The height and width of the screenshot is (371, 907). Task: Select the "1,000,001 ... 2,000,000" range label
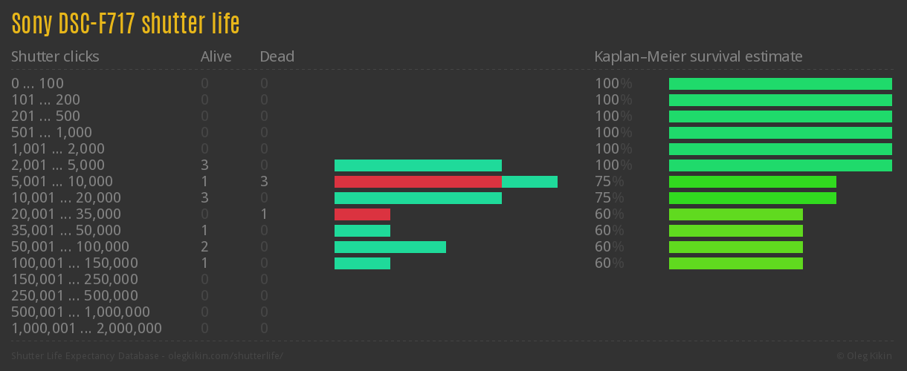[86, 329]
